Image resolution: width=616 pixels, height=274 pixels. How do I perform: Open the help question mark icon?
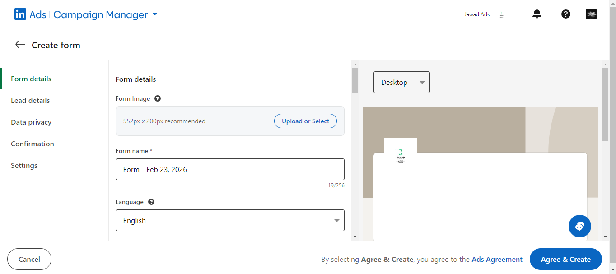[565, 14]
